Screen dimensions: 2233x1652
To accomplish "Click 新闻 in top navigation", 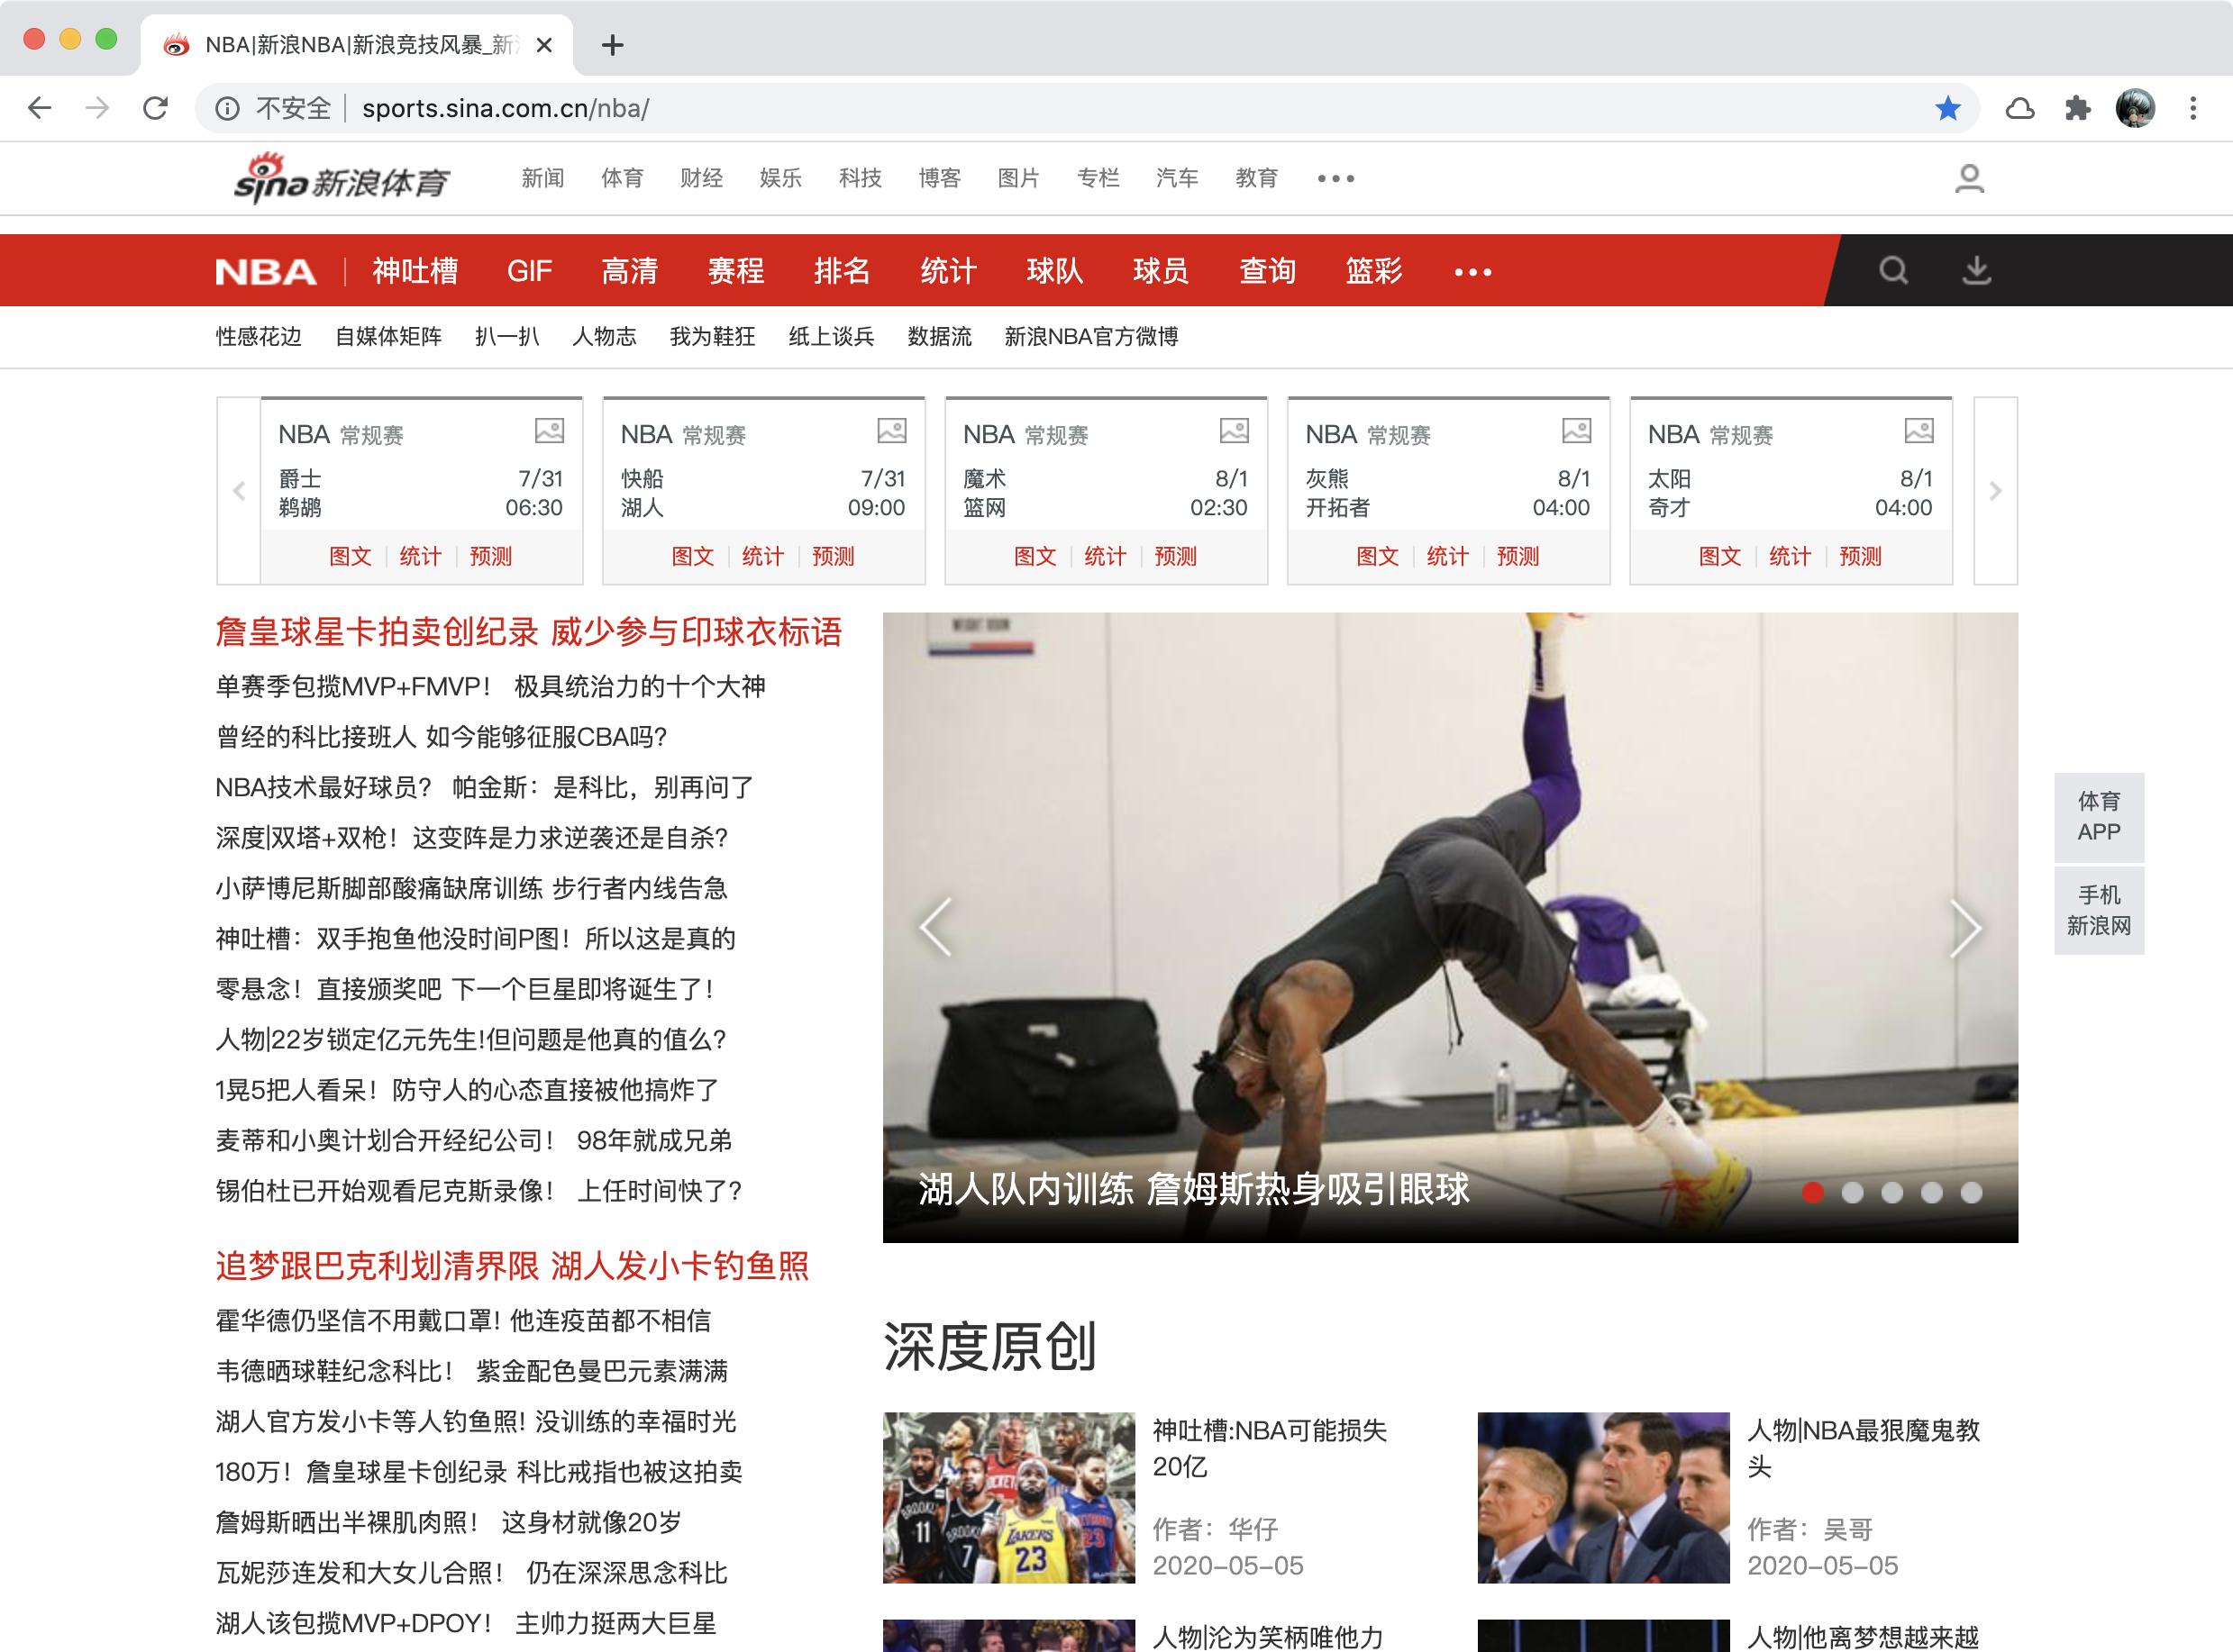I will (x=543, y=179).
